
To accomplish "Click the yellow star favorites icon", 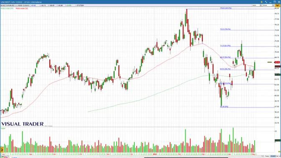I will pyautogui.click(x=261, y=2).
